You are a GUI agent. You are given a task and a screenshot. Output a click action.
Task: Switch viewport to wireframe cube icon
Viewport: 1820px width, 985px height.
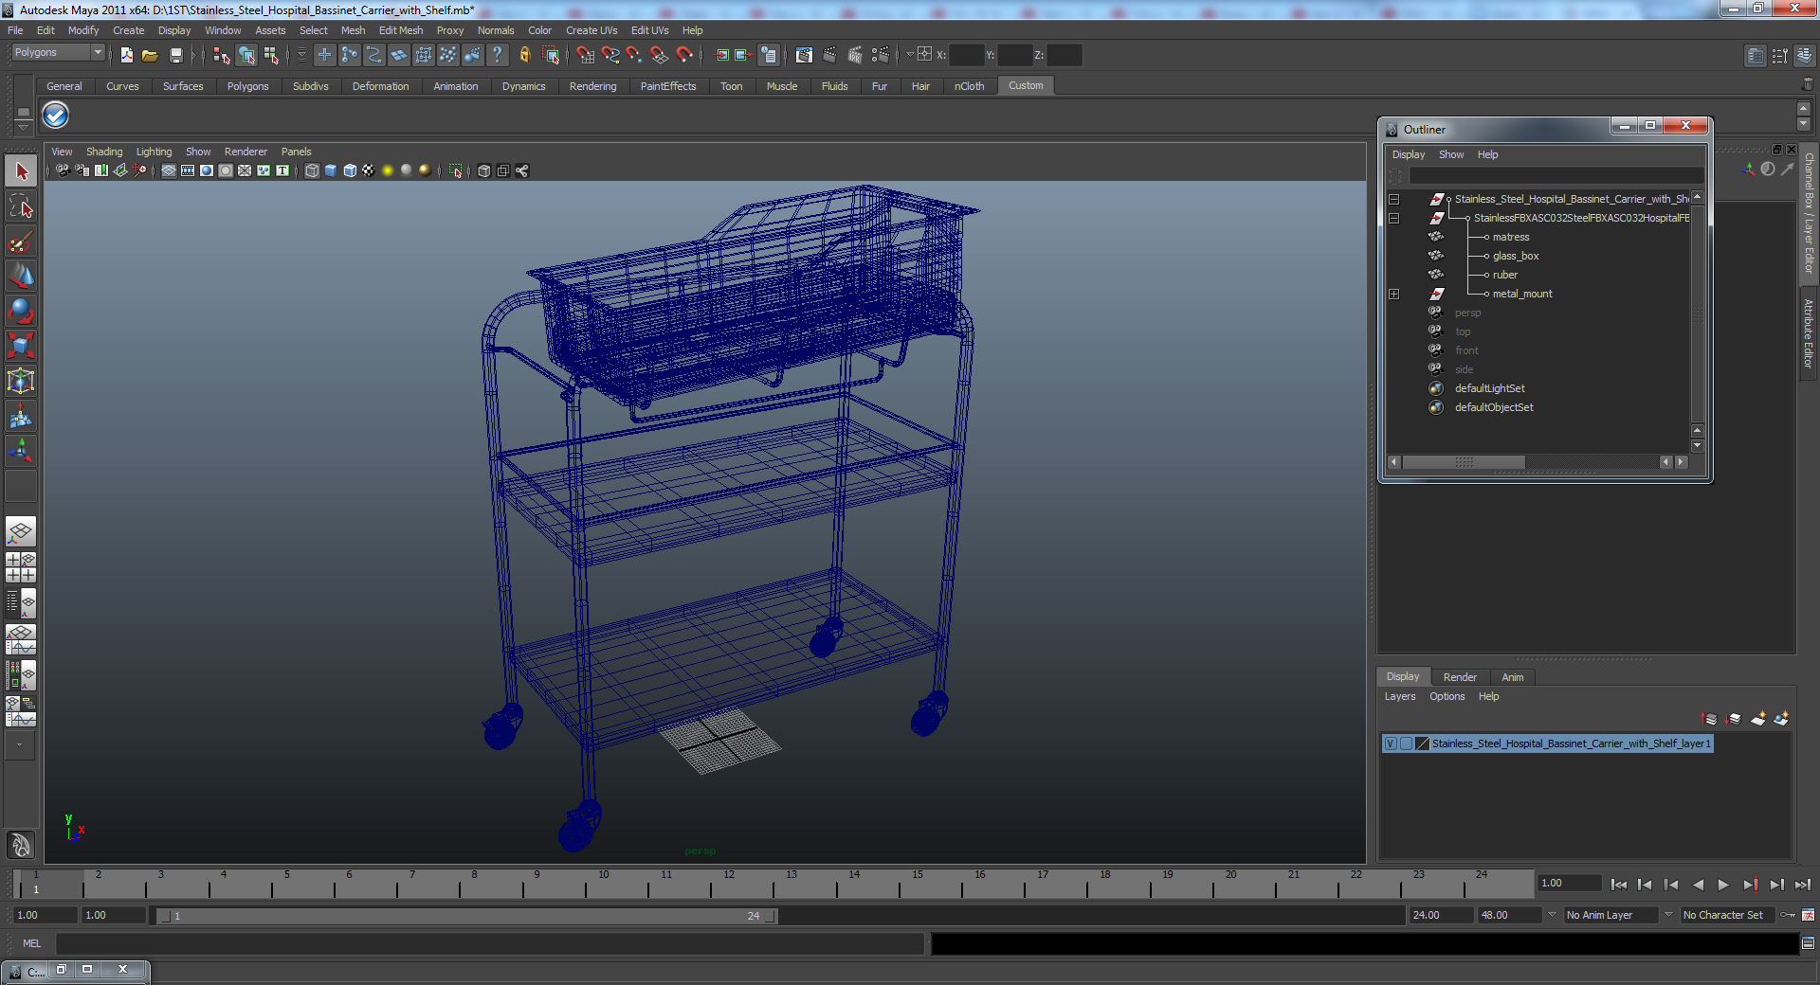pyautogui.click(x=312, y=170)
